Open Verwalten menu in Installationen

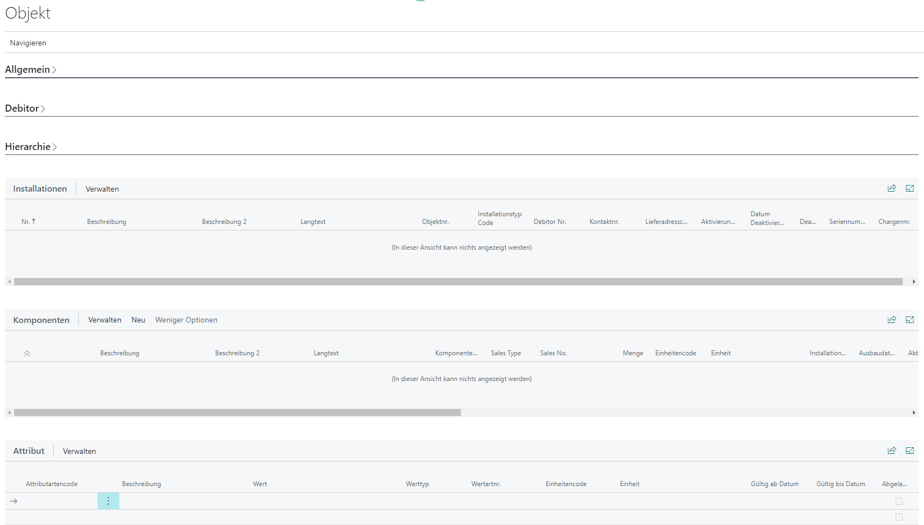(102, 189)
